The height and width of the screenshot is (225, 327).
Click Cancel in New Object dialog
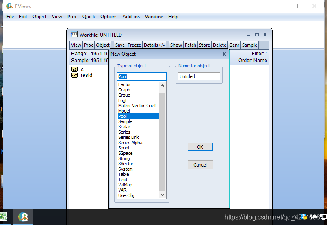200,165
